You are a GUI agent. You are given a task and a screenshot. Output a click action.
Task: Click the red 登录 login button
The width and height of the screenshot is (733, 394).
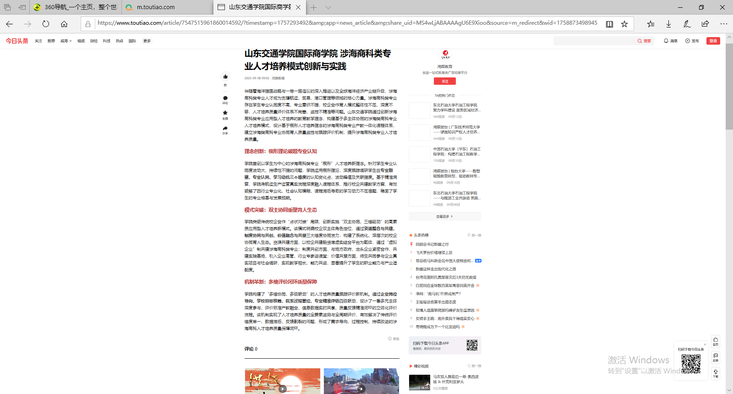pyautogui.click(x=713, y=41)
